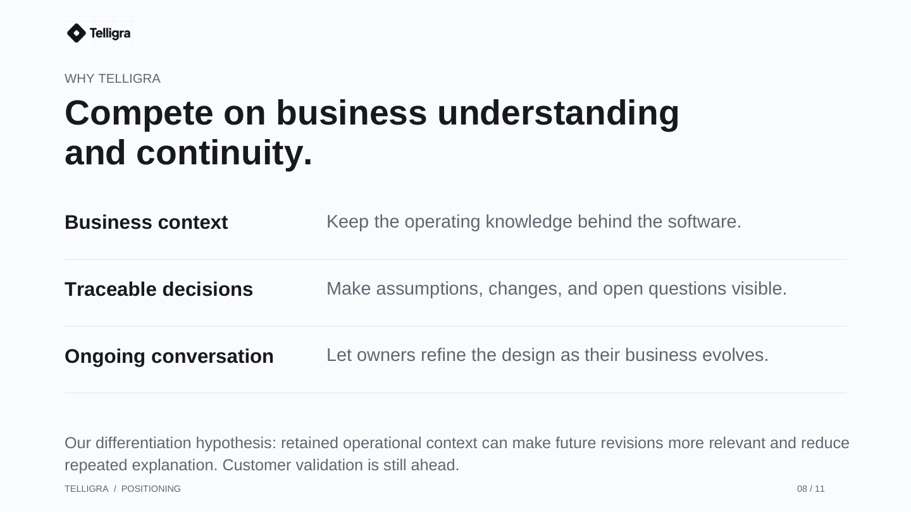The height and width of the screenshot is (512, 911).
Task: Select the 'Ongoing conversation' row heading
Action: [x=169, y=357]
